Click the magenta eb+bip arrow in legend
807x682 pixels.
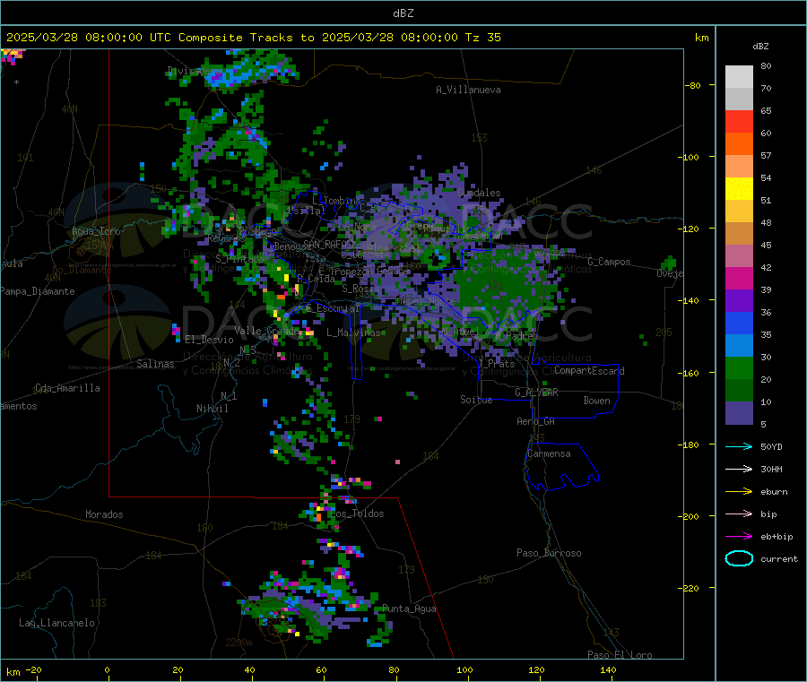click(x=739, y=537)
